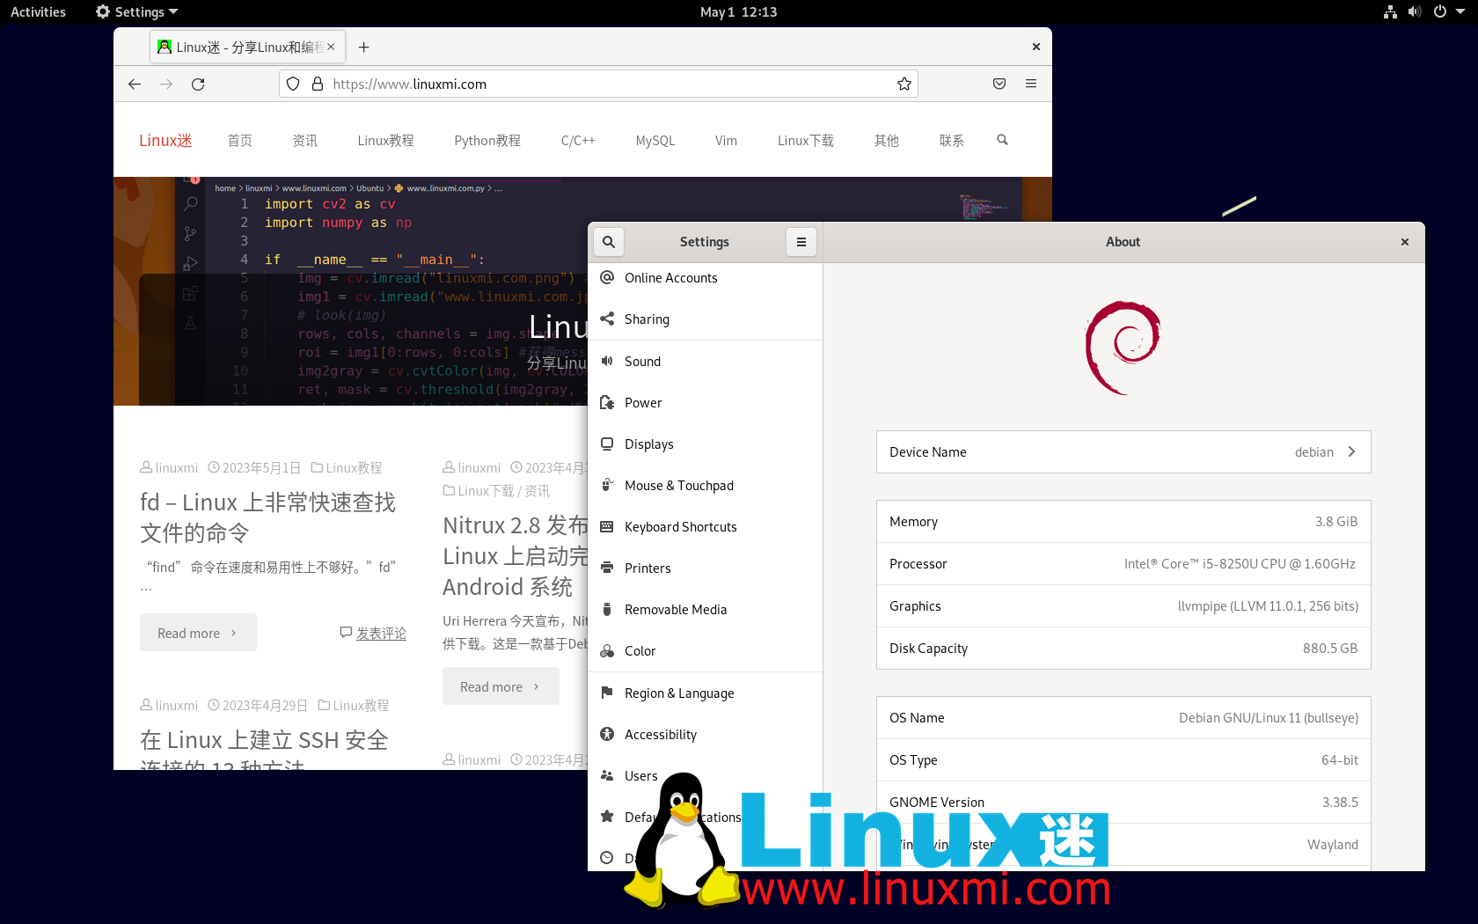Open the browser application menu
Viewport: 1478px width, 924px height.
(1031, 84)
